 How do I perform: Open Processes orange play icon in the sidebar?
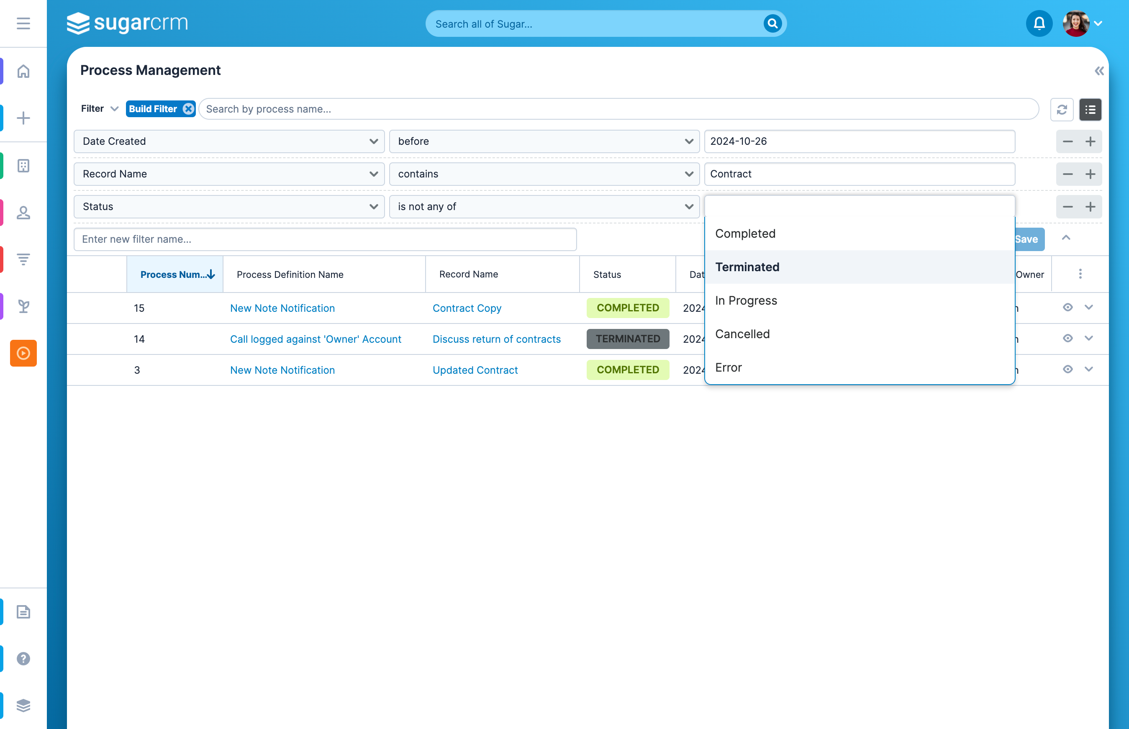point(23,353)
